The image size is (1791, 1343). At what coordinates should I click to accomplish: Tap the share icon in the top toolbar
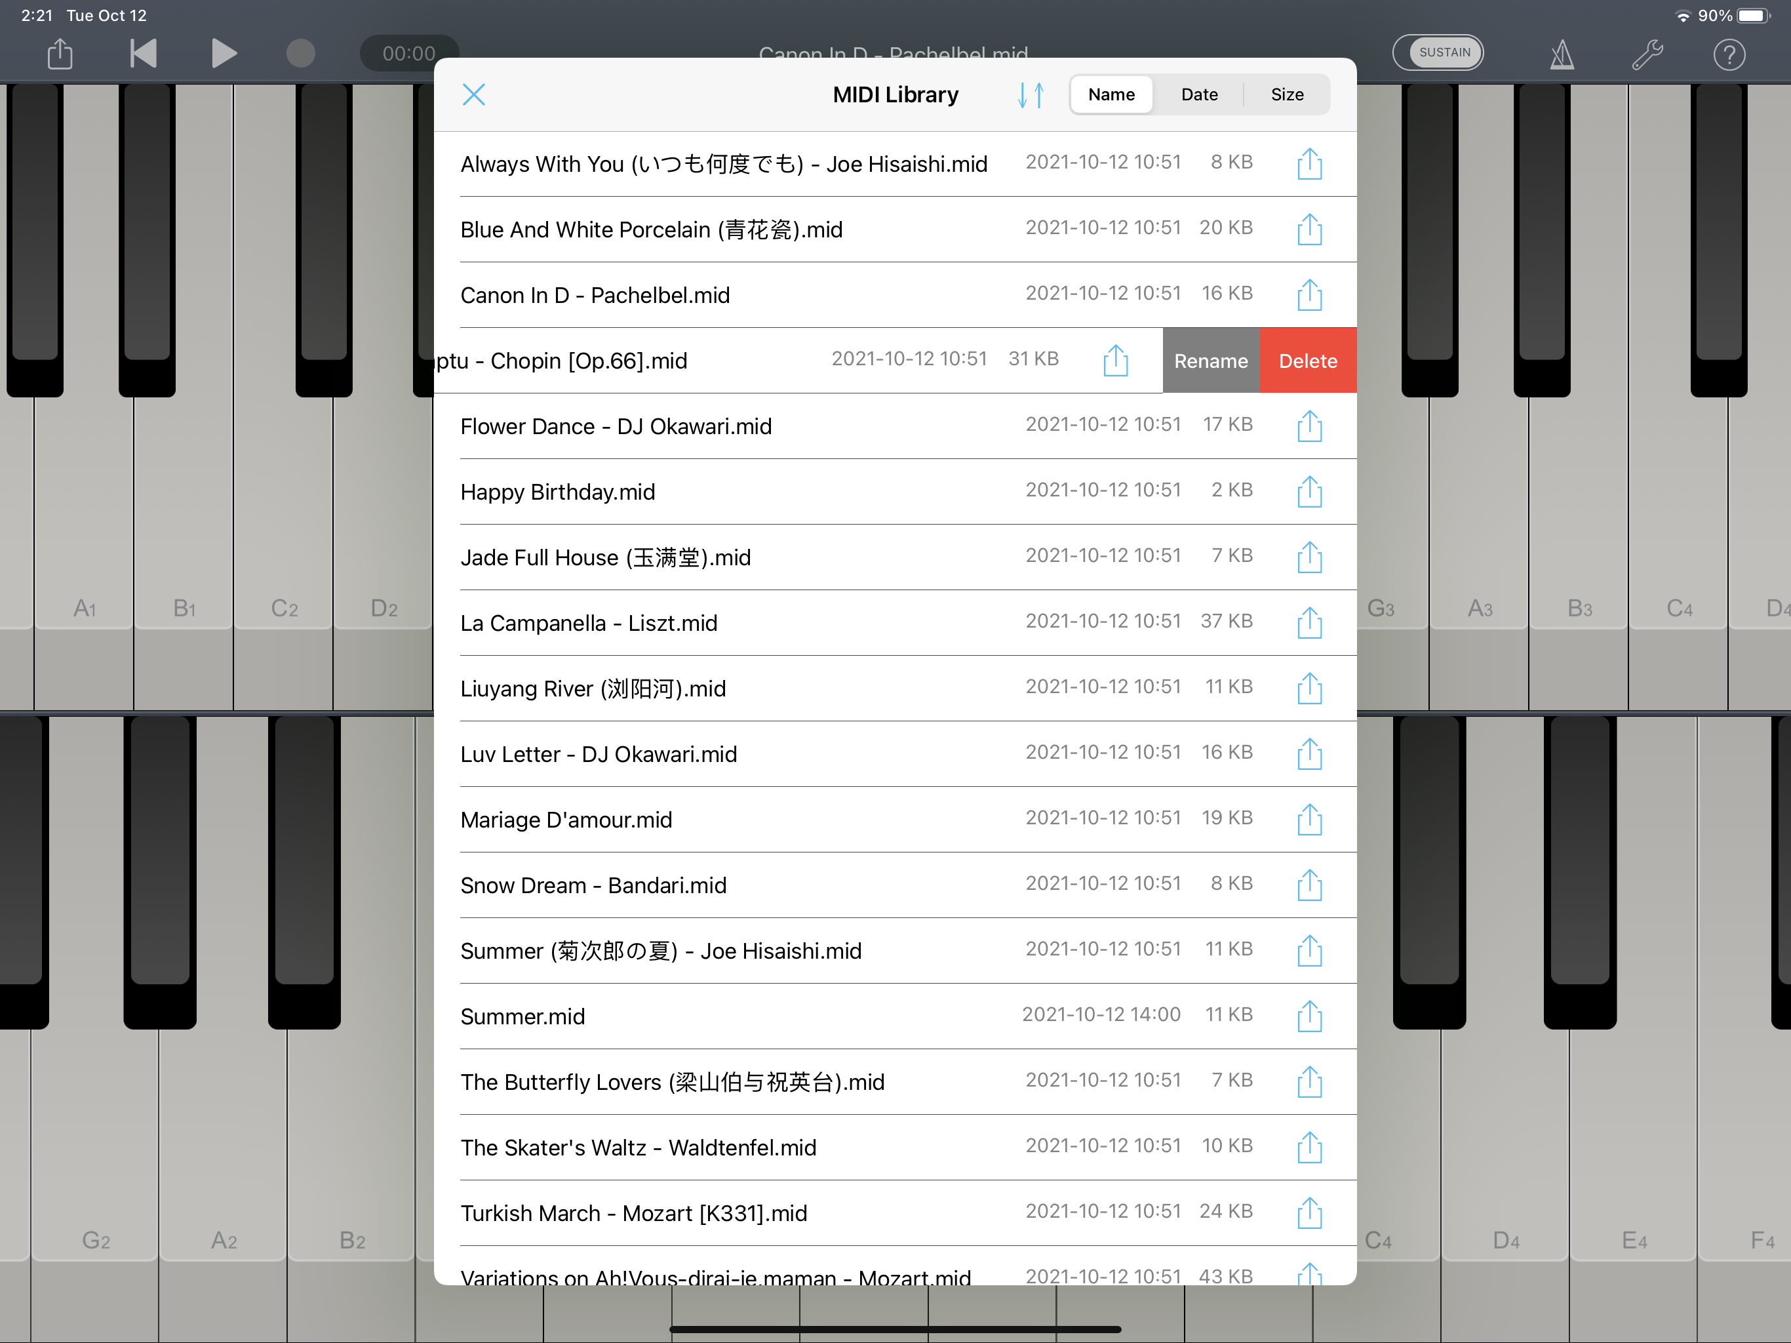coord(60,54)
